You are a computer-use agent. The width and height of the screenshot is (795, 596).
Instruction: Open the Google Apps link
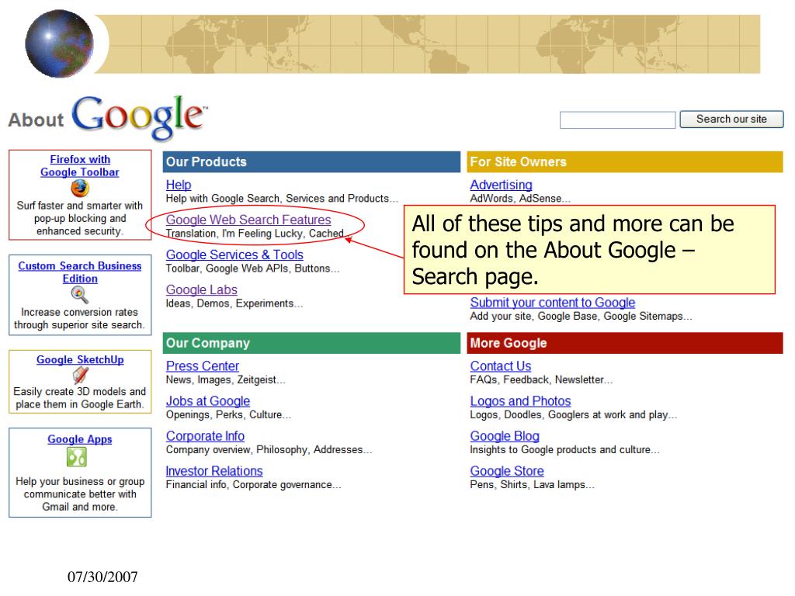[80, 439]
